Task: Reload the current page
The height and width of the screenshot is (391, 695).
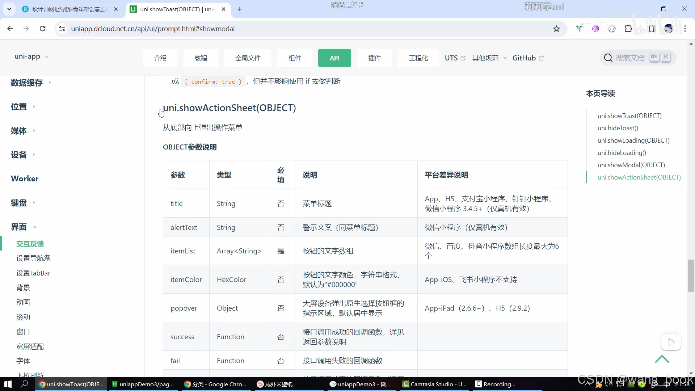Action: [x=42, y=29]
